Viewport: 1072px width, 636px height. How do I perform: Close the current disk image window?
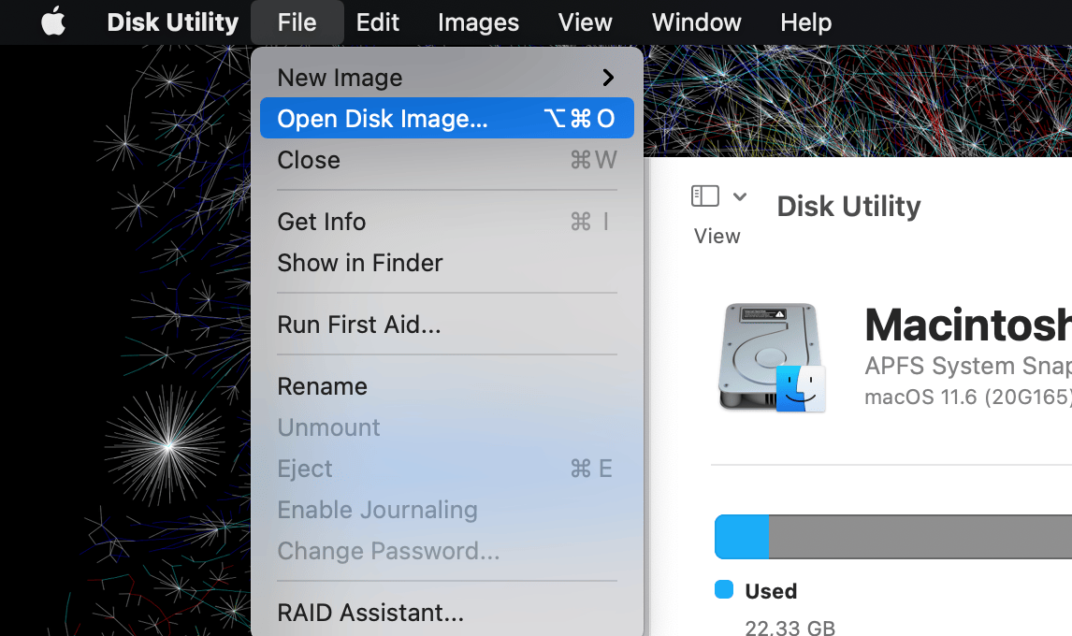(308, 160)
